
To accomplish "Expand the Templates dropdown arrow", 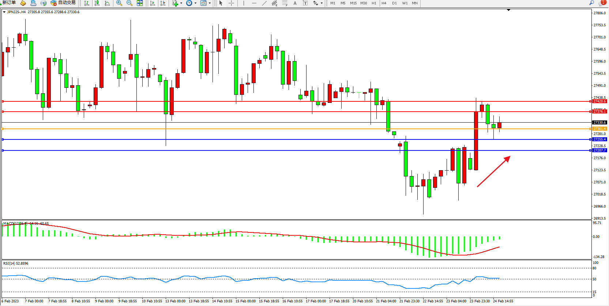I will pos(210,3).
